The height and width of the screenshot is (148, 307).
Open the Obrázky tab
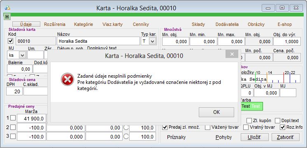pyautogui.click(x=256, y=24)
